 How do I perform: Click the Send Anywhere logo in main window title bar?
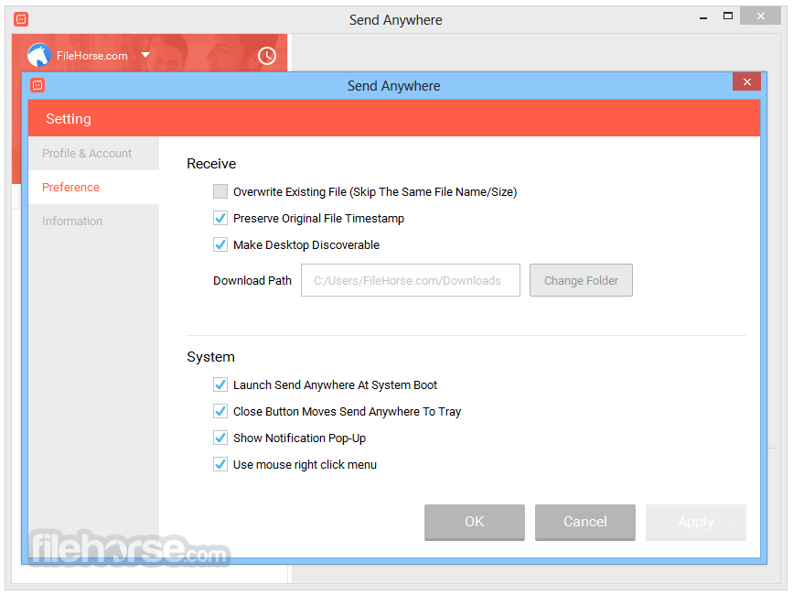[21, 19]
